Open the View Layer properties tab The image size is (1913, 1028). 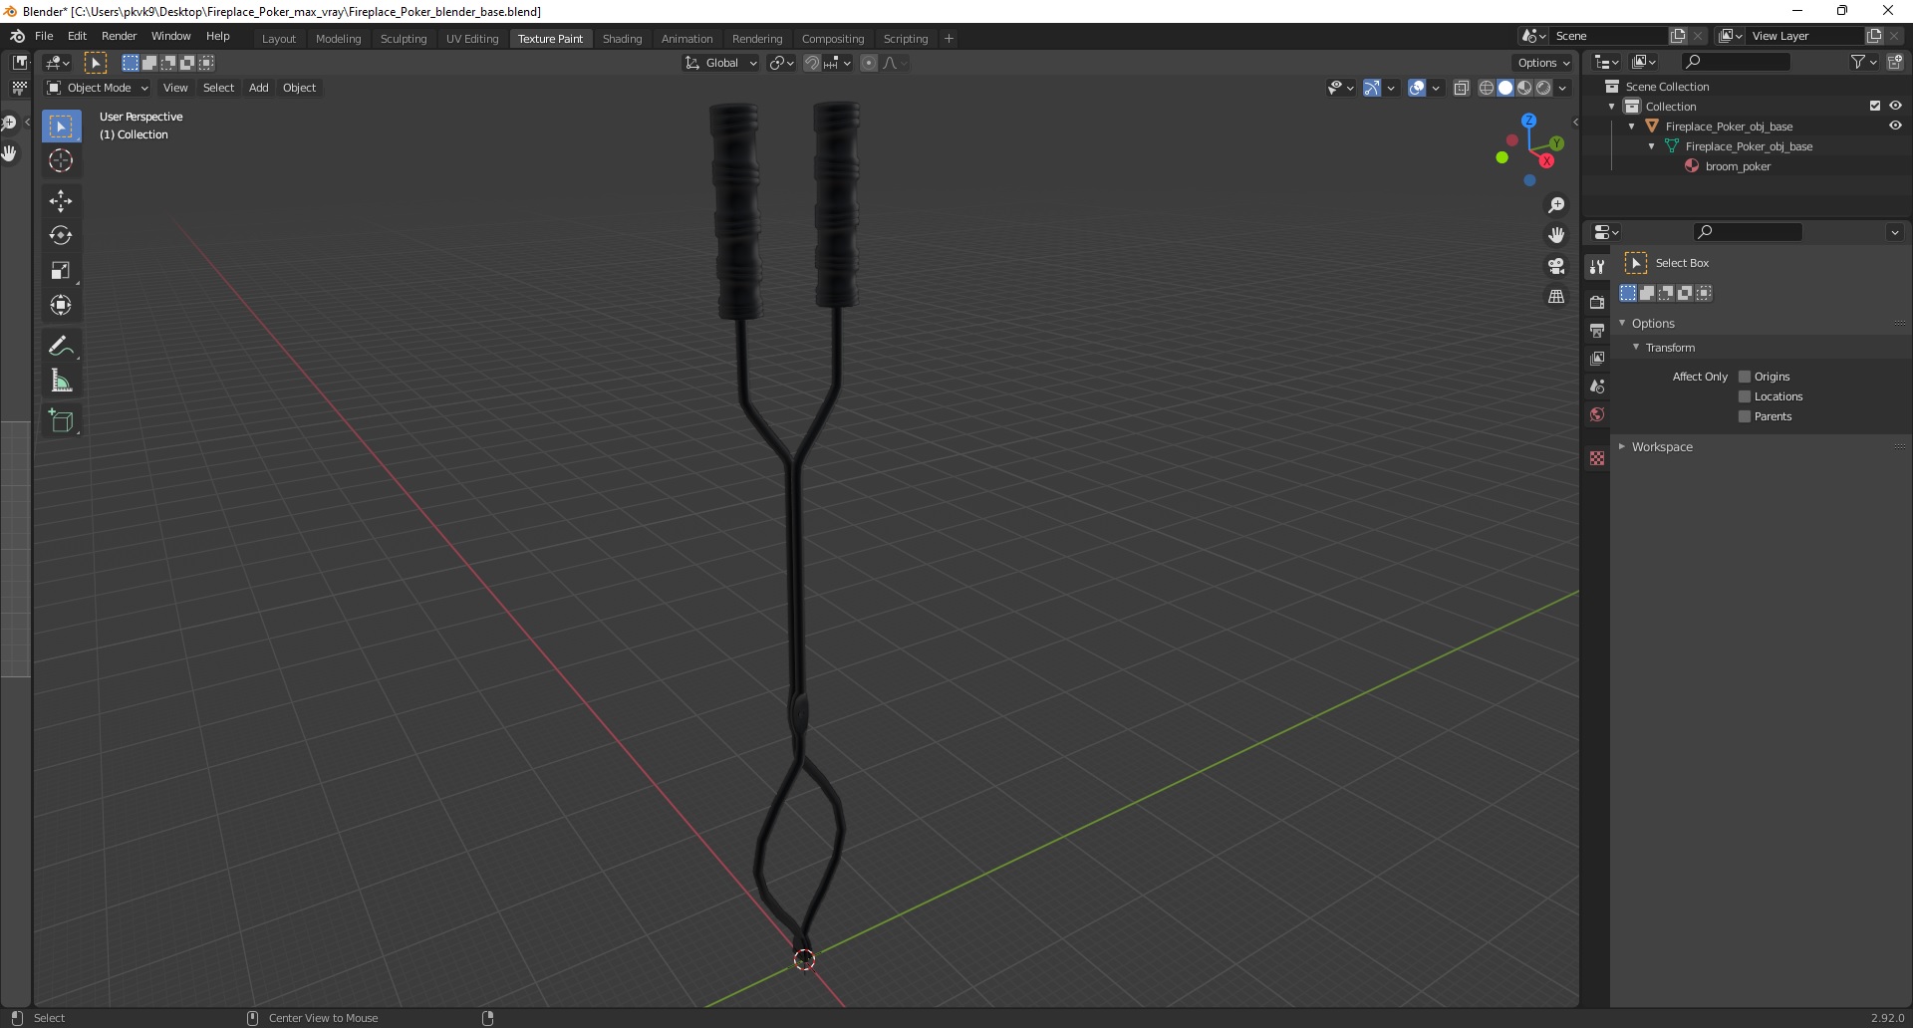[x=1597, y=358]
